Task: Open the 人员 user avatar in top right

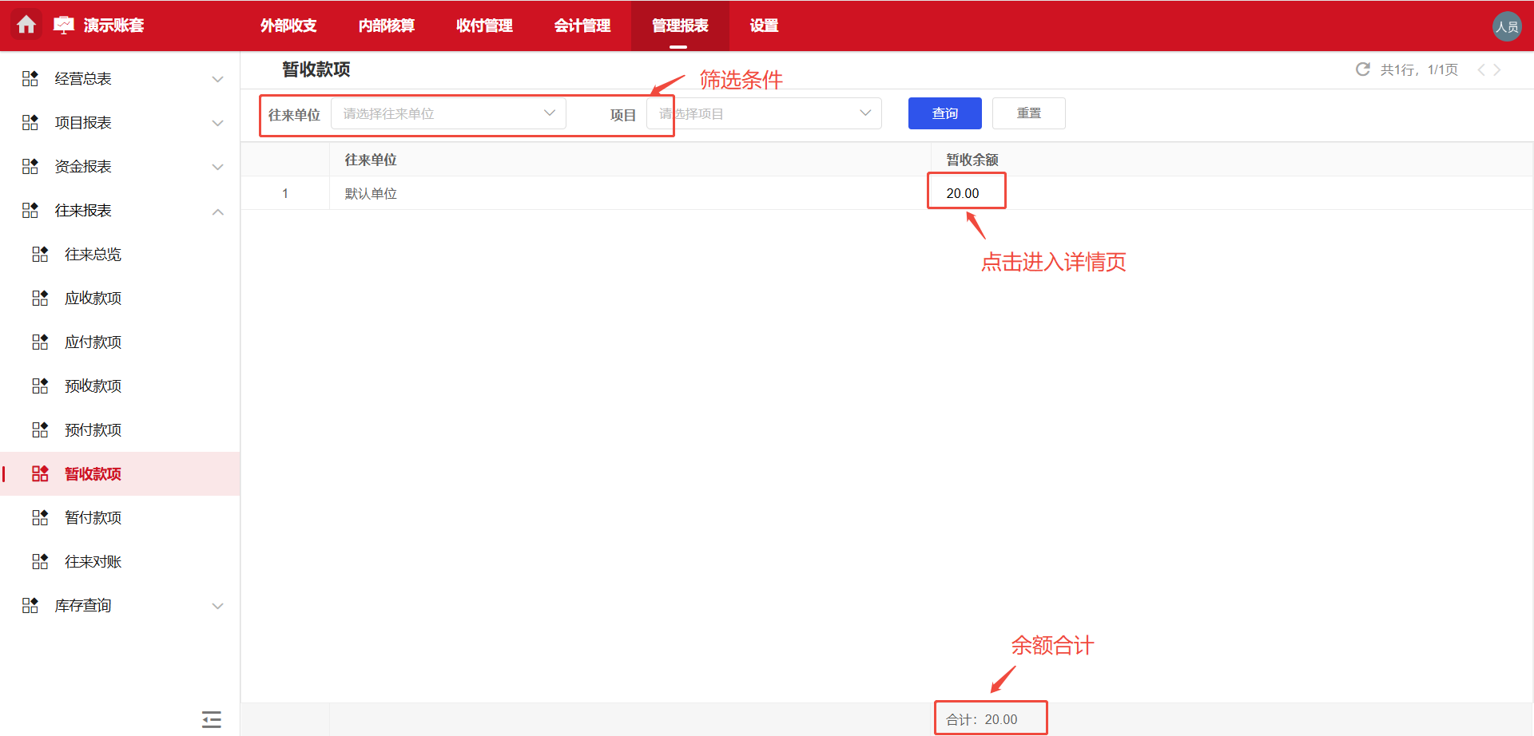Action: coord(1507,26)
